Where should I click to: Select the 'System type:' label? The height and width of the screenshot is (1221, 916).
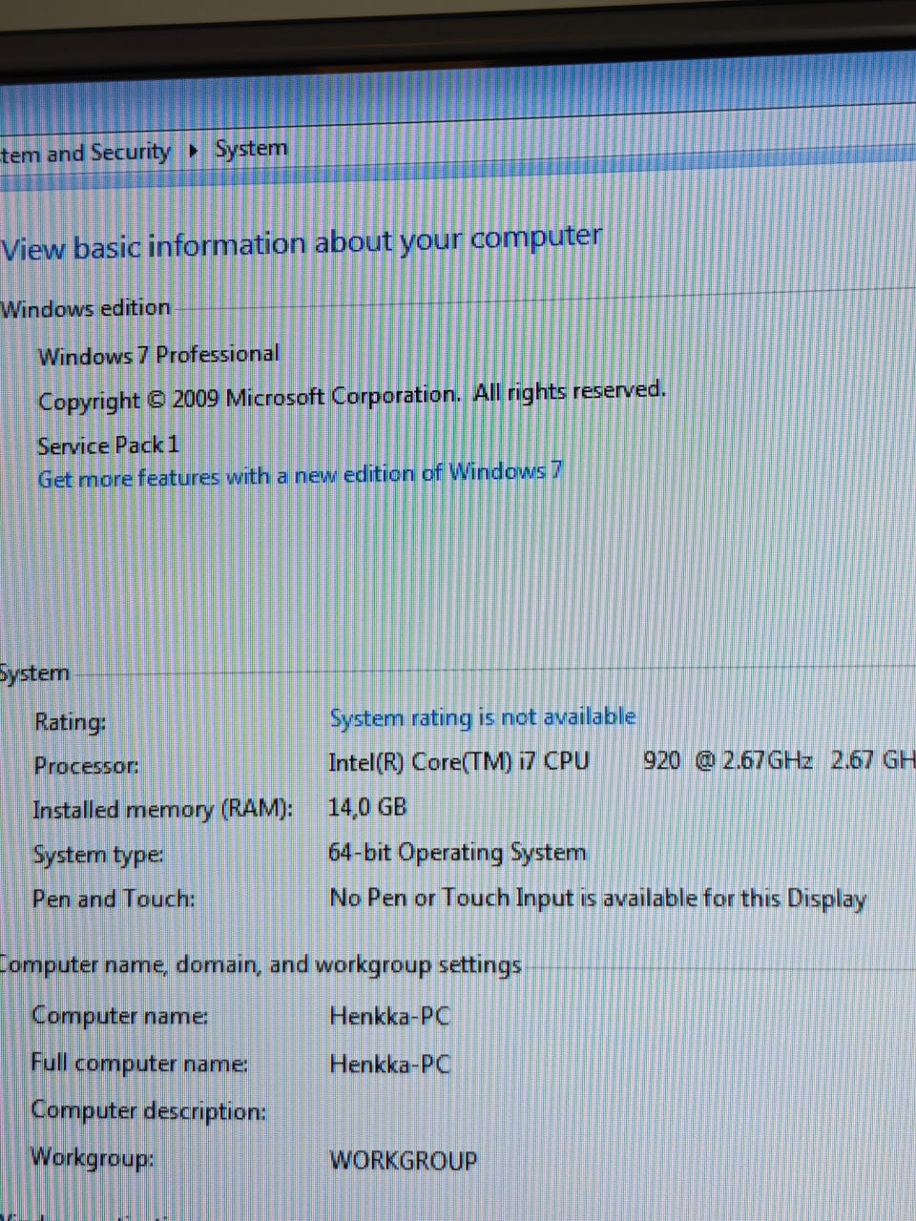[x=97, y=855]
